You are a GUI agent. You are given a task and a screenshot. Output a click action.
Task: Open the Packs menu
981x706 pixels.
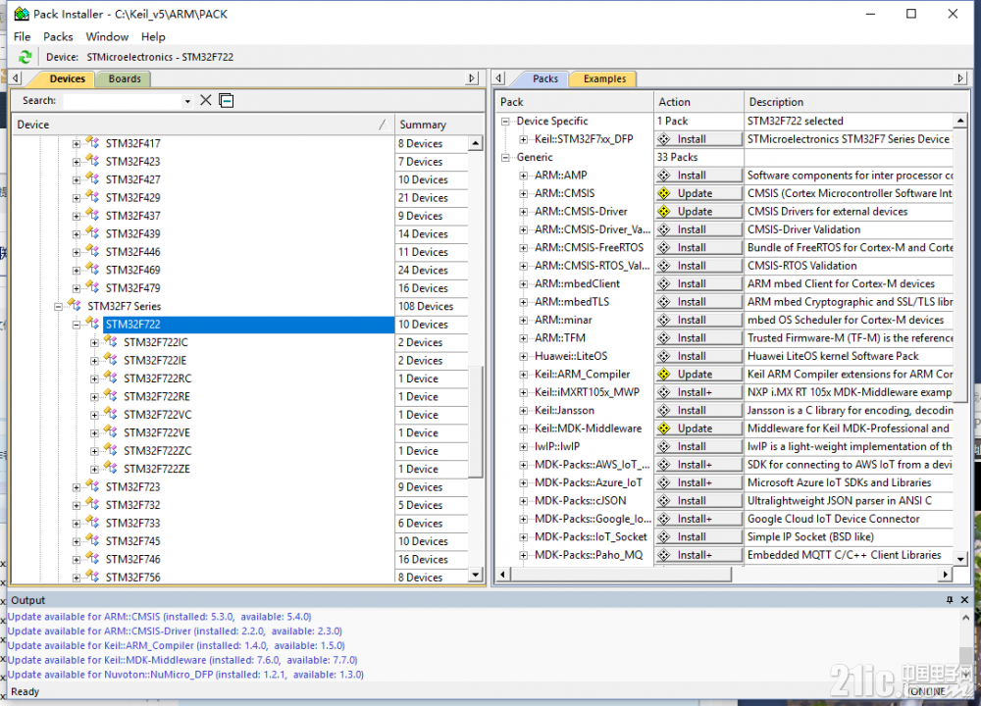coord(58,36)
